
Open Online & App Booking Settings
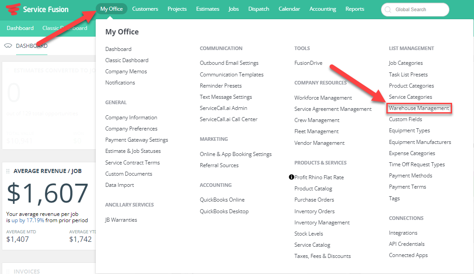coord(236,154)
